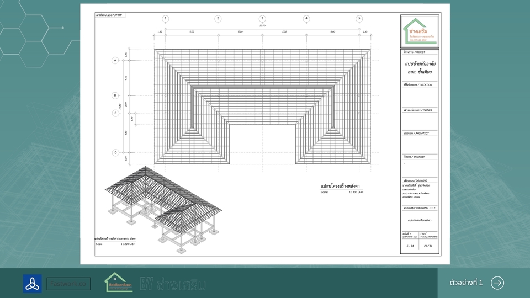Click the blue Fastwork logo icon
The height and width of the screenshot is (298, 530).
pos(32,284)
